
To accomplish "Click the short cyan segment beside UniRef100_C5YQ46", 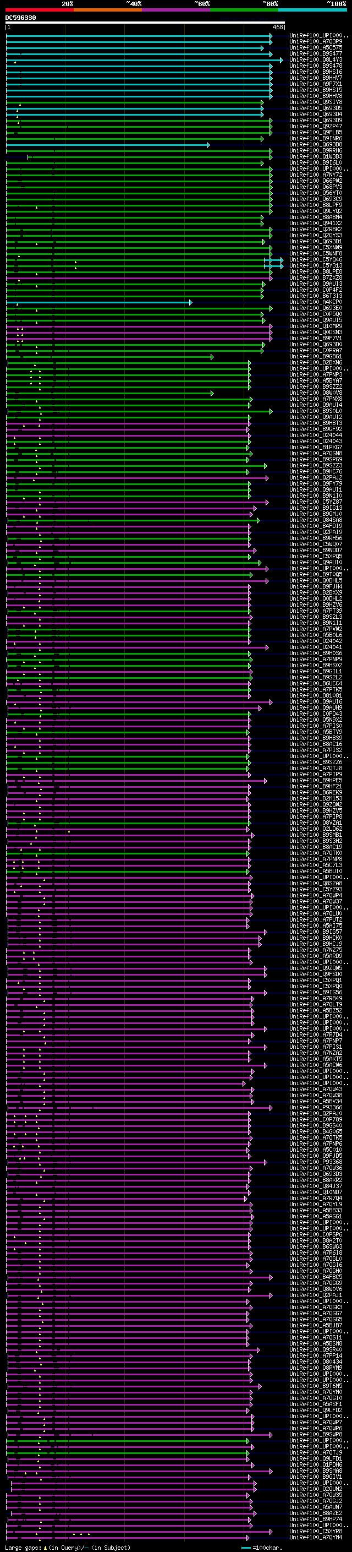I will tap(273, 260).
